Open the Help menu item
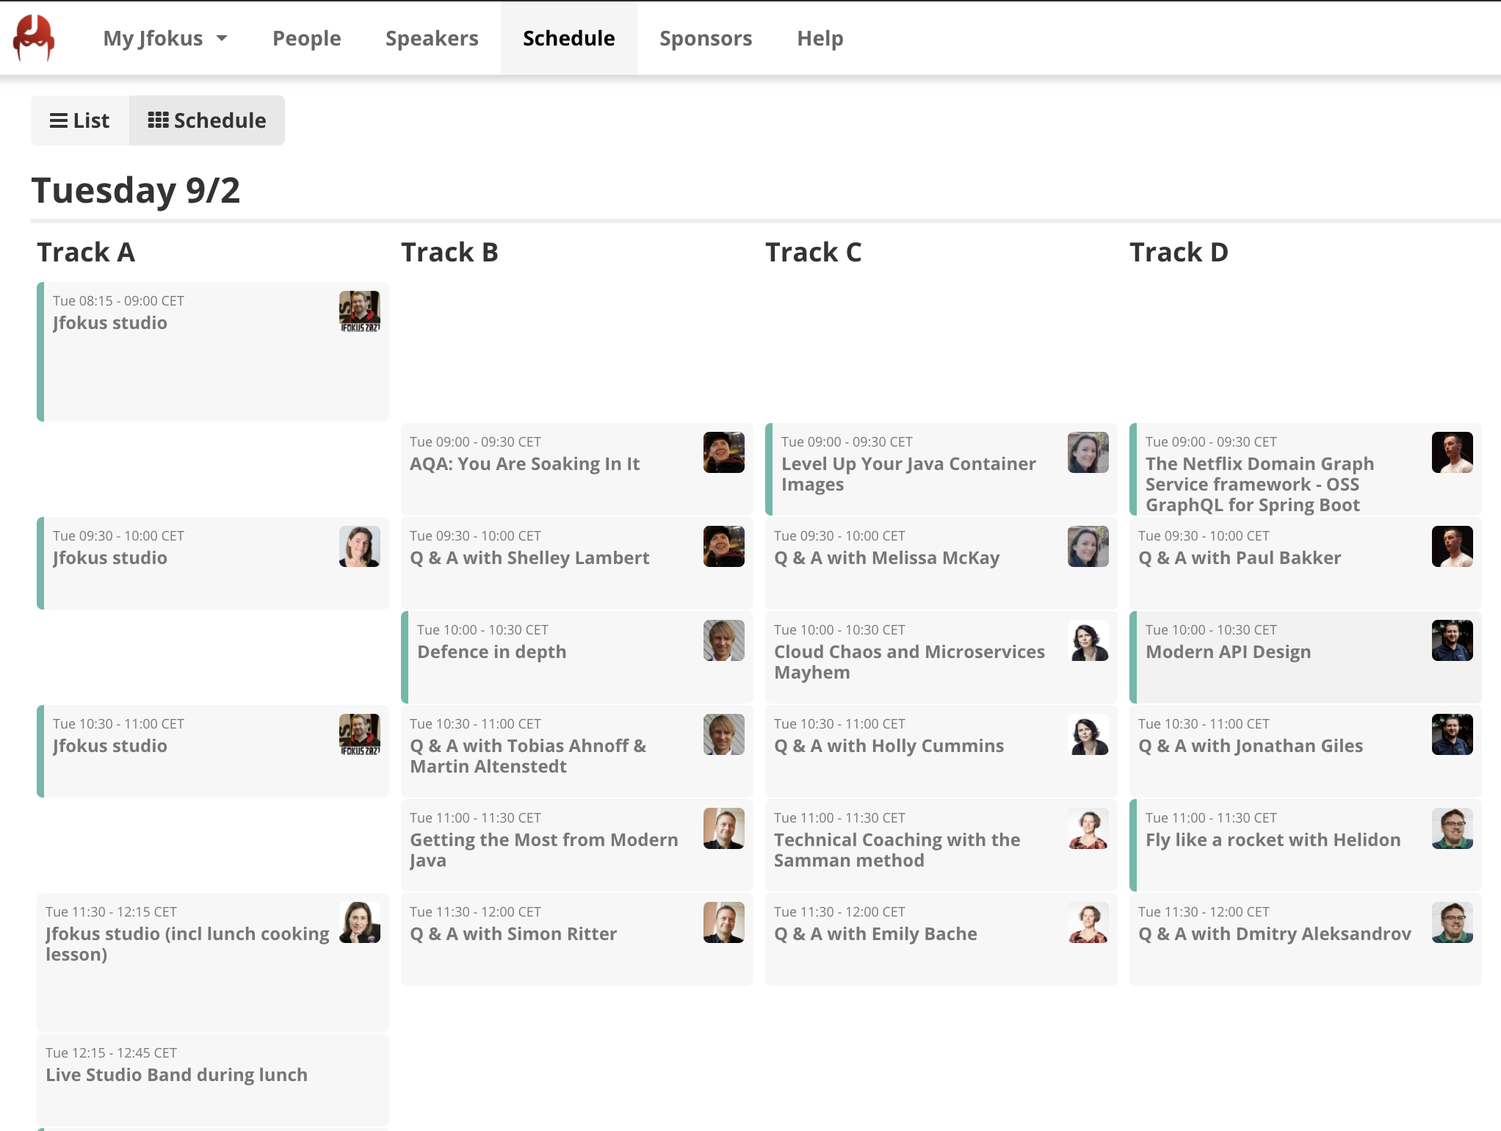Viewport: 1501px width, 1131px height. coord(820,38)
